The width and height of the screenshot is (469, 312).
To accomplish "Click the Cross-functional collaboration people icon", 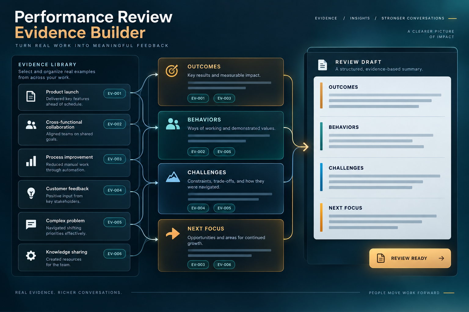I will click(31, 125).
